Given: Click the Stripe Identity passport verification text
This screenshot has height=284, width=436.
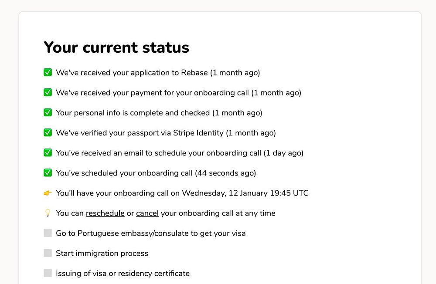Looking at the screenshot, I should click(x=166, y=133).
